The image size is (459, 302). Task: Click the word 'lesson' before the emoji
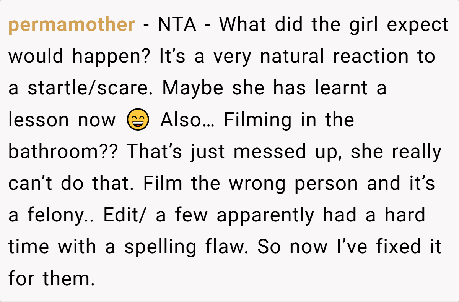(x=39, y=121)
